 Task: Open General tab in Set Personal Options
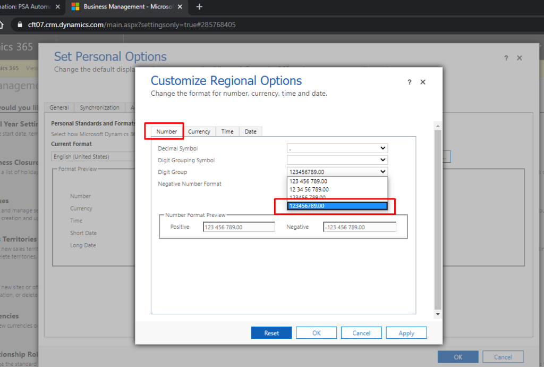pyautogui.click(x=59, y=107)
